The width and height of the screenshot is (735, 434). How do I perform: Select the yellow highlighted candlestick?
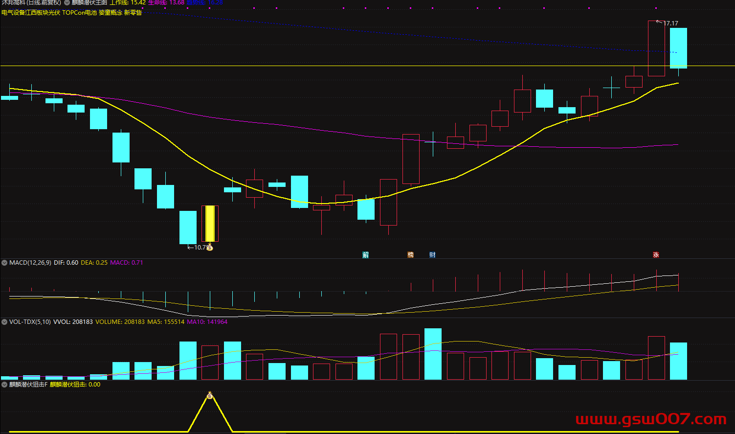(x=210, y=224)
